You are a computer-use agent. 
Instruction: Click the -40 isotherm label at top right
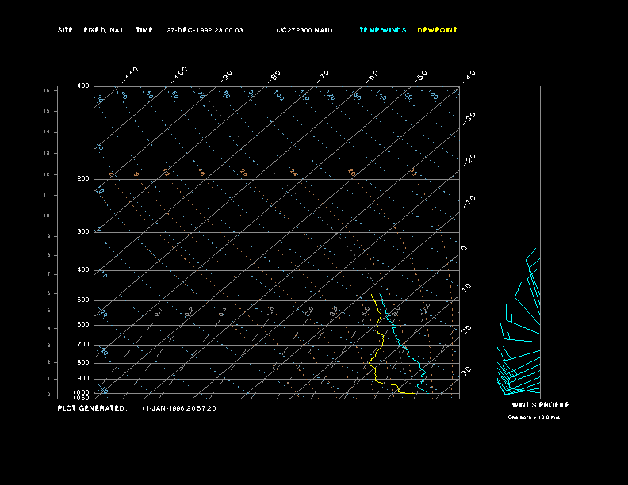pyautogui.click(x=469, y=76)
